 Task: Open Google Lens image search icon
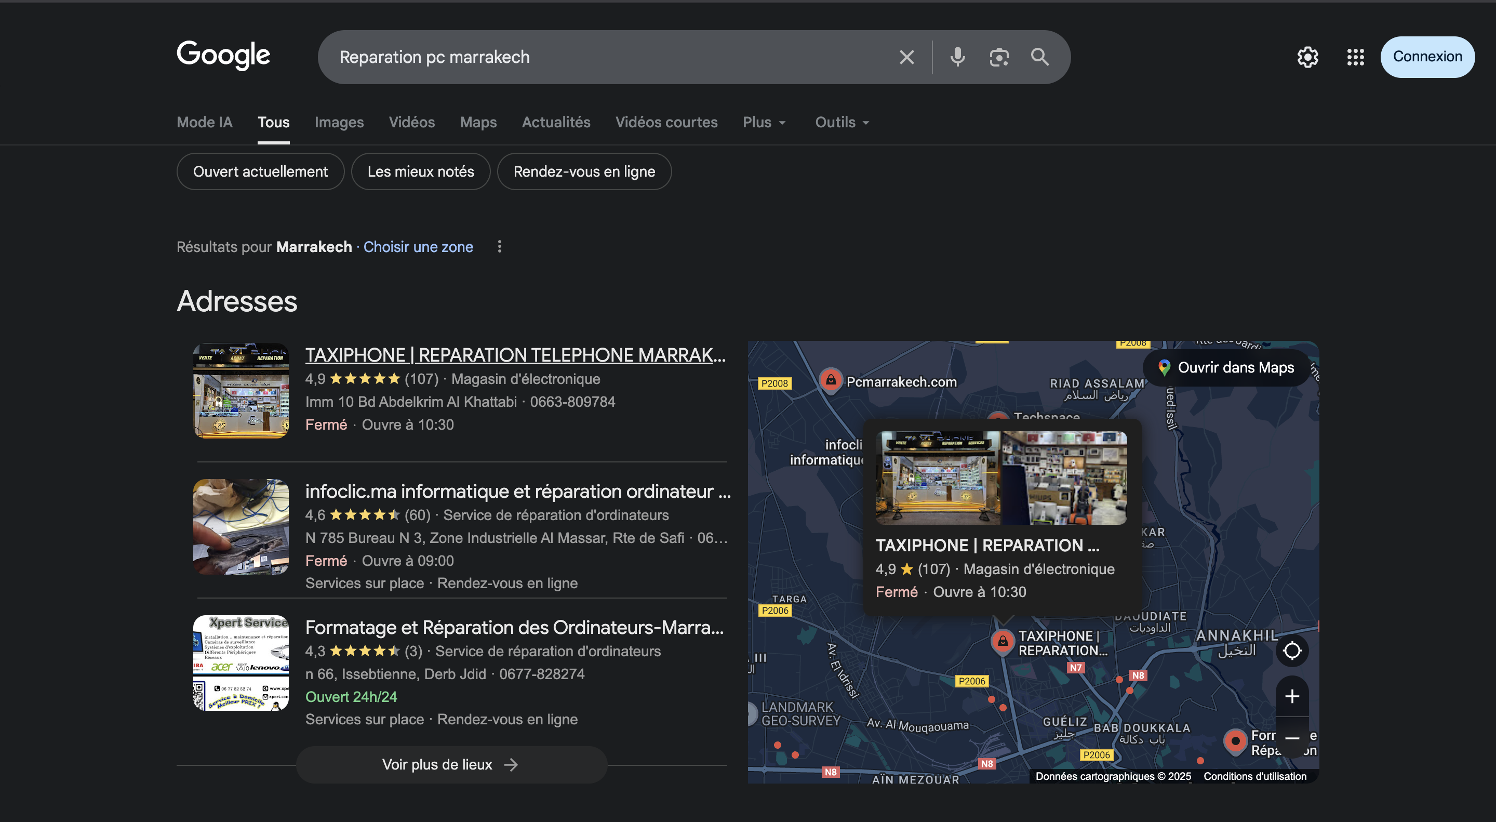(999, 57)
